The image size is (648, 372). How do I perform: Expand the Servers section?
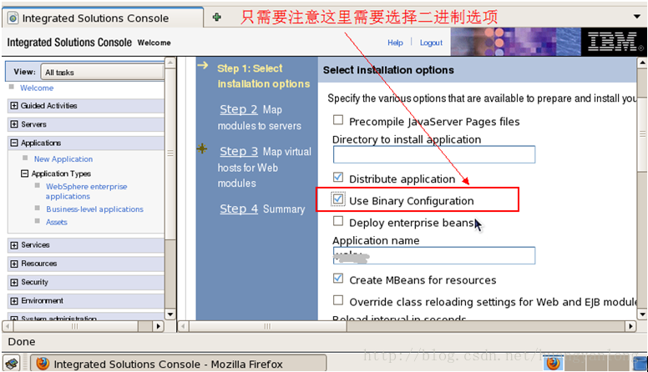pos(14,124)
